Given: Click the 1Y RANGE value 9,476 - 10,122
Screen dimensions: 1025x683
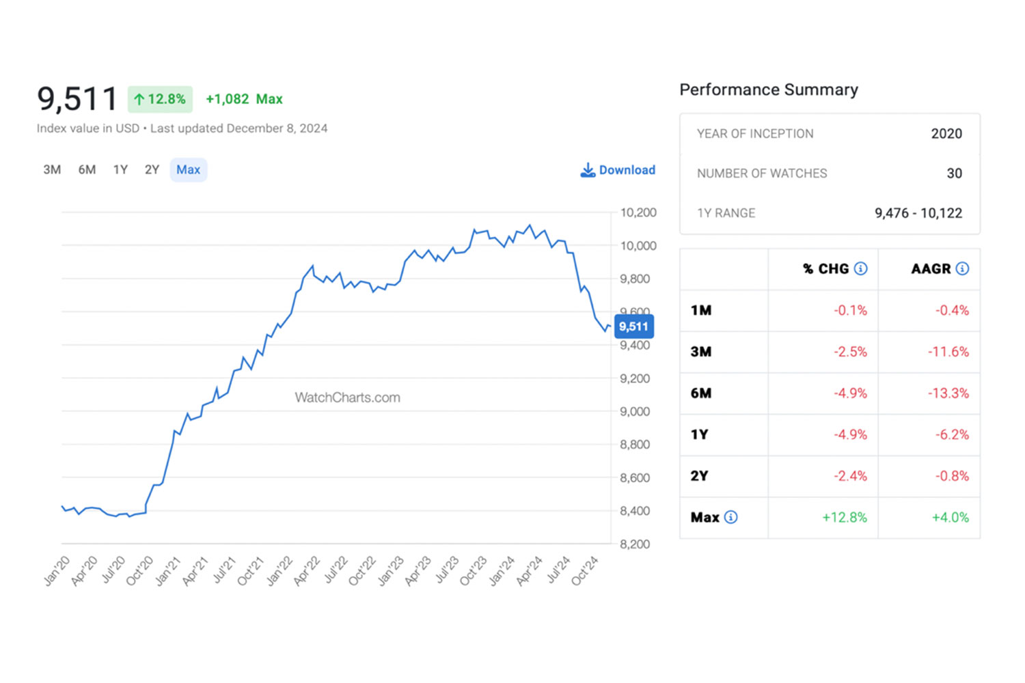Looking at the screenshot, I should coord(918,213).
